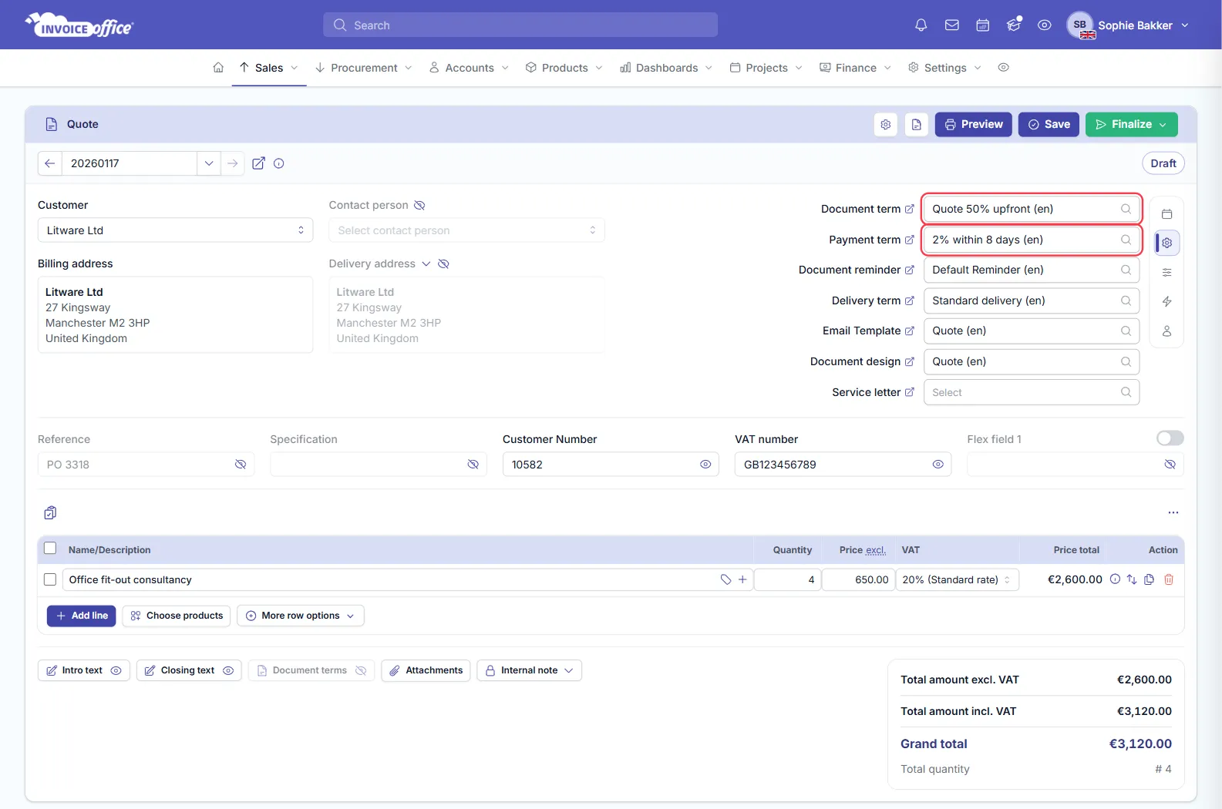Open quote 20260117 in new window

(x=259, y=163)
